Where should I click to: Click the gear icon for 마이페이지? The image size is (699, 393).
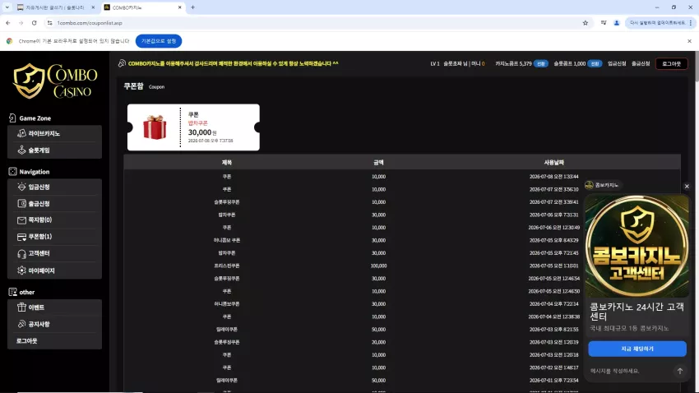(x=21, y=270)
